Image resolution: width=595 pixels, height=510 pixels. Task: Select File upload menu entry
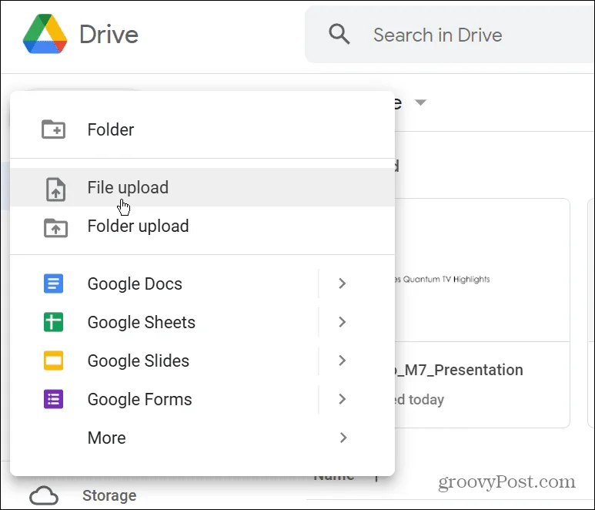coord(202,187)
